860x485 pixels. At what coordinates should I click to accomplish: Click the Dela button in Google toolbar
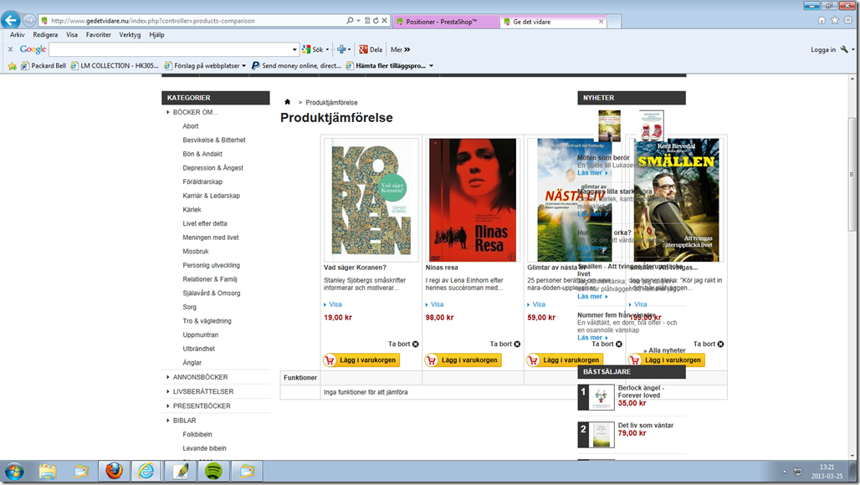[x=371, y=49]
